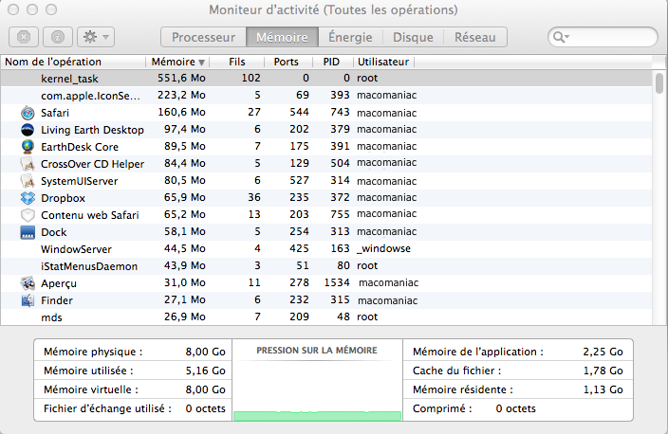Select the com.apple.IconSe… process name
Viewport: 668px width, 434px height.
90,96
